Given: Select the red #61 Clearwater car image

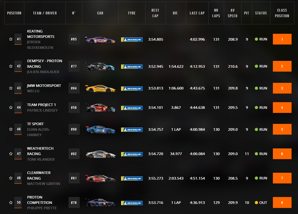Looking at the screenshot, I should tap(100, 178).
